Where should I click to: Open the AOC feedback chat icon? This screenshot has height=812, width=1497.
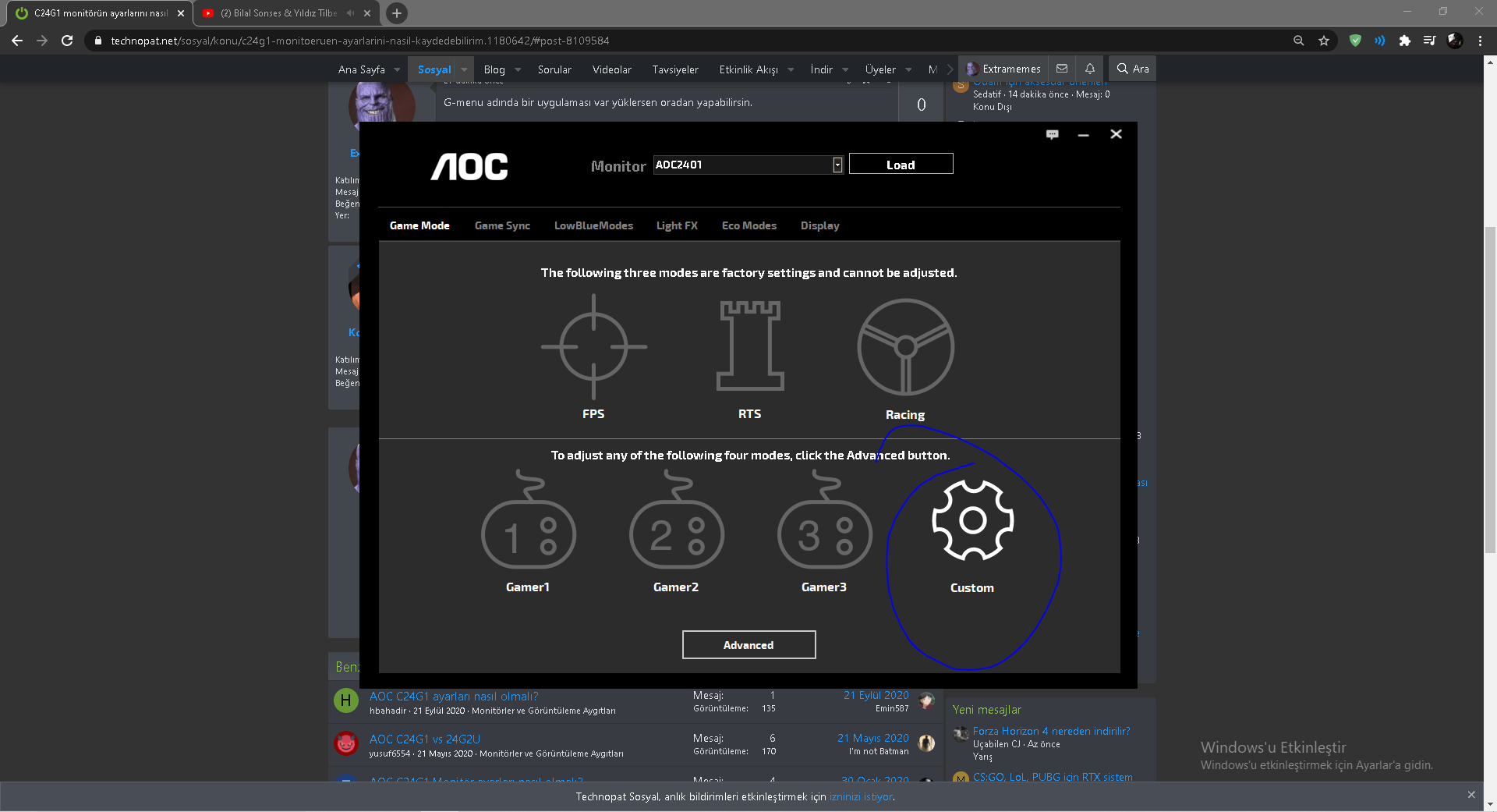pyautogui.click(x=1053, y=134)
